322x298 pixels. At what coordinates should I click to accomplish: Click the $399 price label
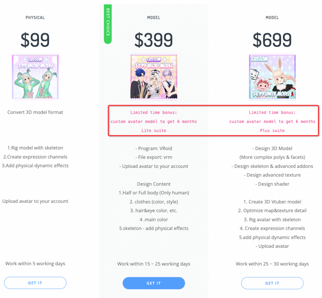153,39
